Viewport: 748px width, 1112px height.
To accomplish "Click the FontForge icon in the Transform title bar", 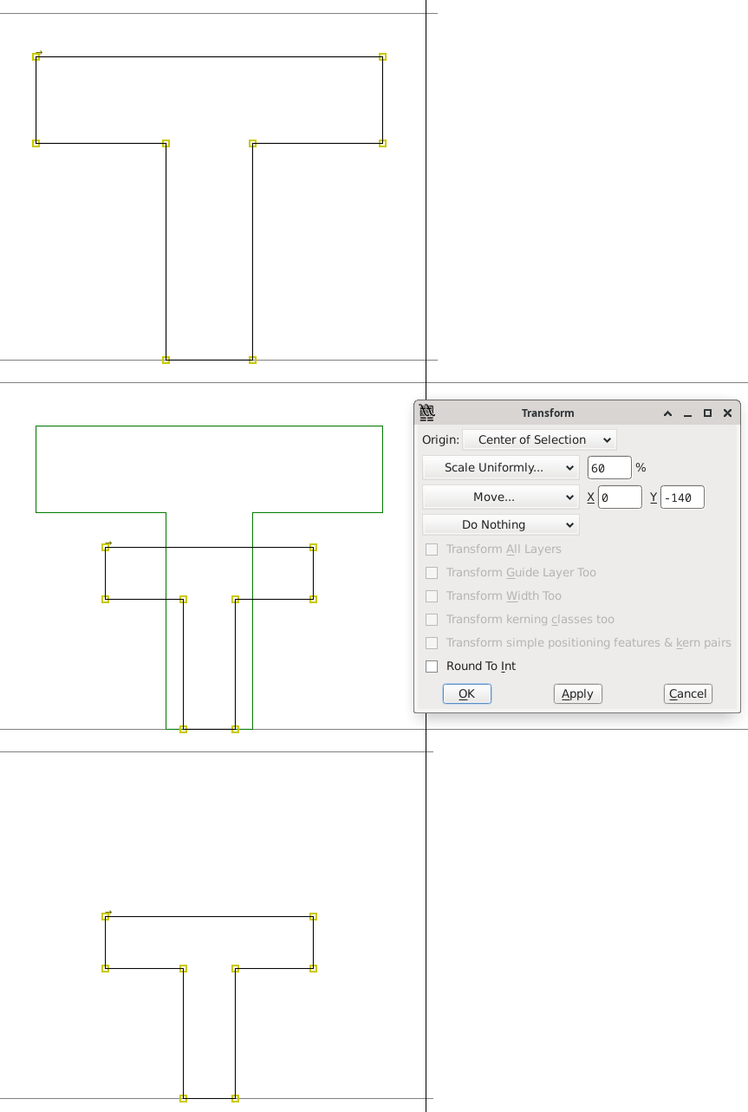I will pos(426,413).
